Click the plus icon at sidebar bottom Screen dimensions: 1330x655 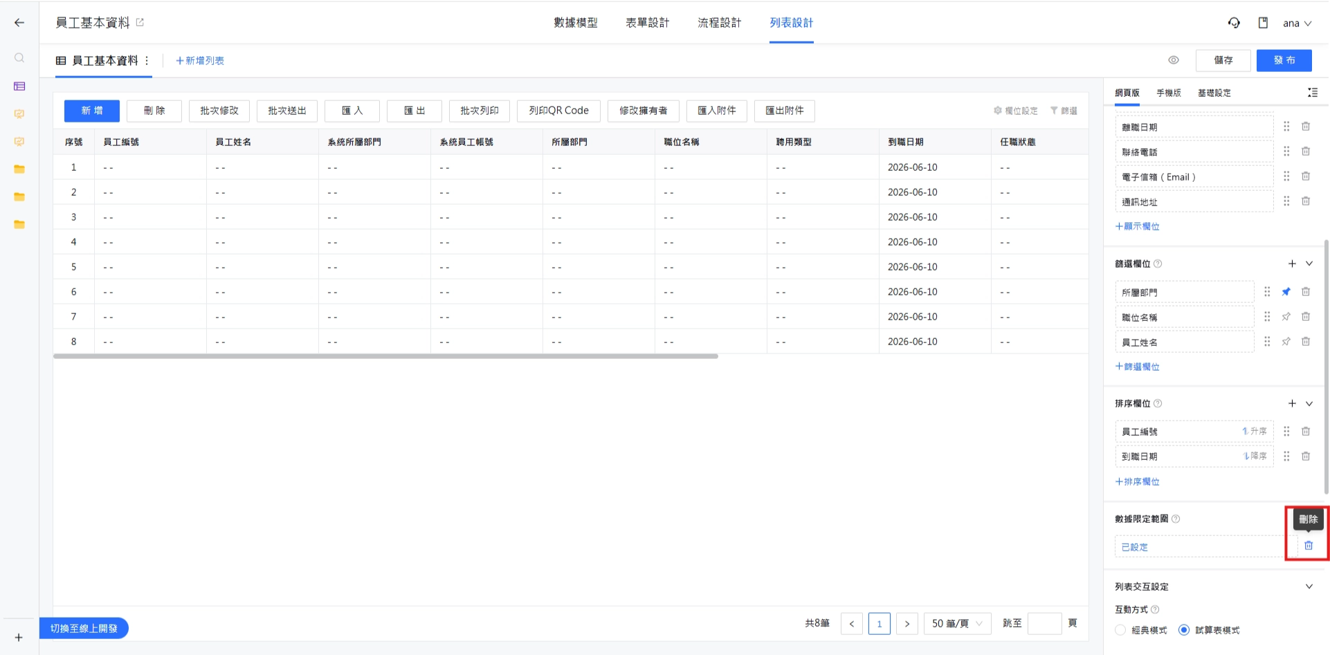point(19,638)
